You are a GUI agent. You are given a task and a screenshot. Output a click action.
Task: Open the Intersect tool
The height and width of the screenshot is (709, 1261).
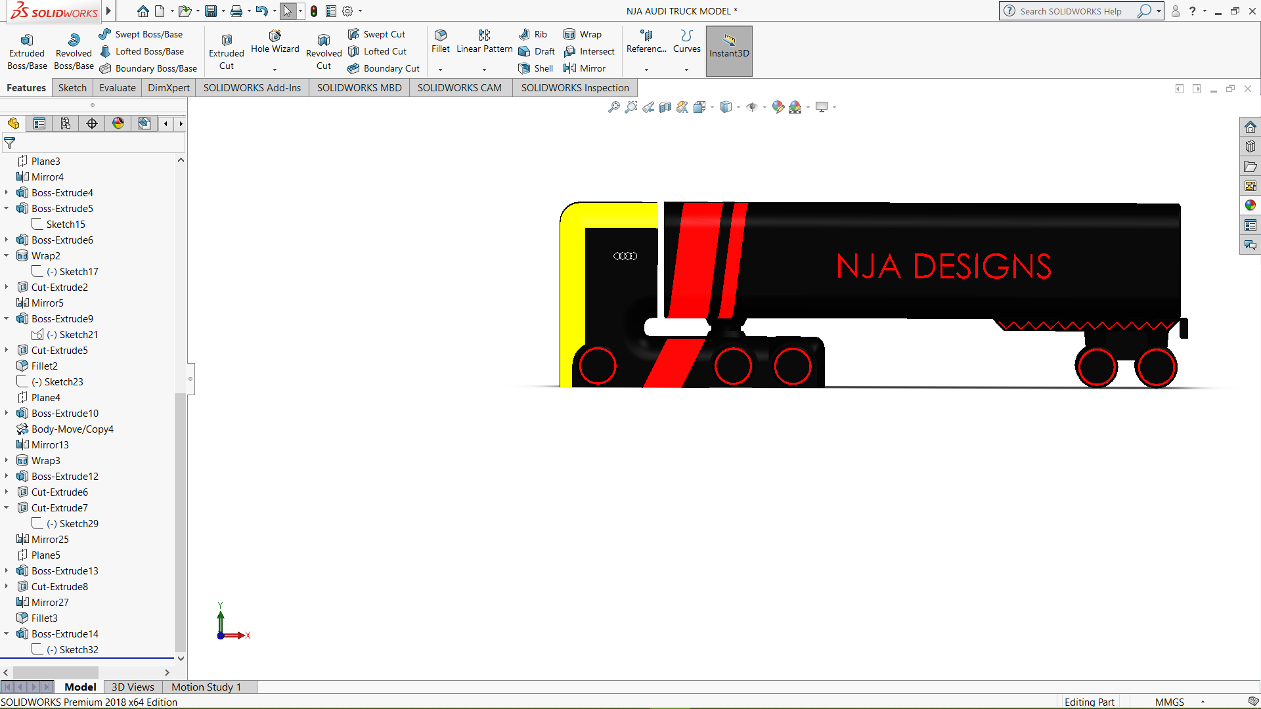coord(589,51)
